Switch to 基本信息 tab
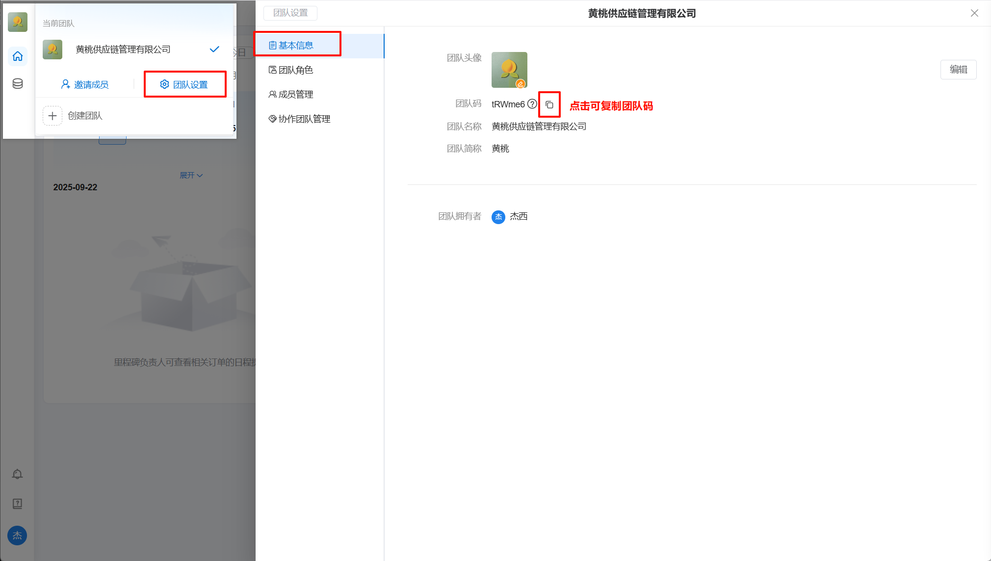 tap(296, 46)
